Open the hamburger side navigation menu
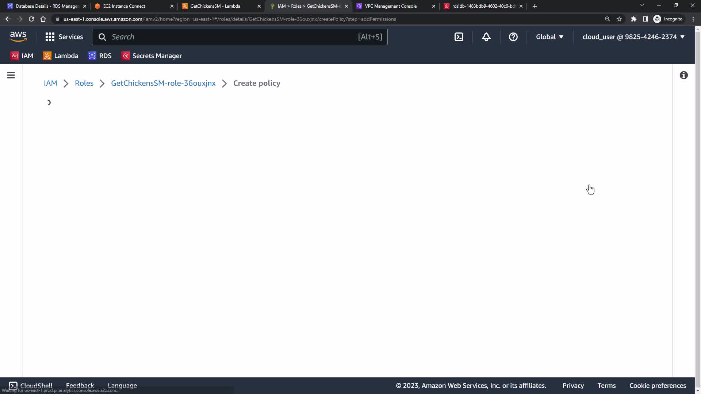 click(x=11, y=76)
